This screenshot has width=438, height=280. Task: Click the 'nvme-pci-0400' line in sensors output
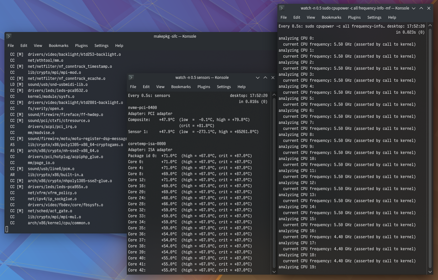(x=142, y=108)
